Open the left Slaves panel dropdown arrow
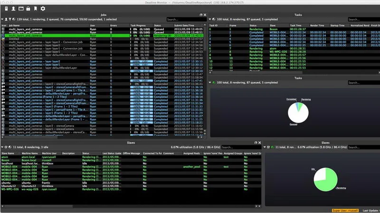This screenshot has height=213, width=380. point(2,147)
